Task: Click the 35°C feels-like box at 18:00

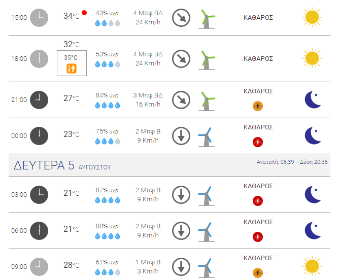Action: pos(72,63)
